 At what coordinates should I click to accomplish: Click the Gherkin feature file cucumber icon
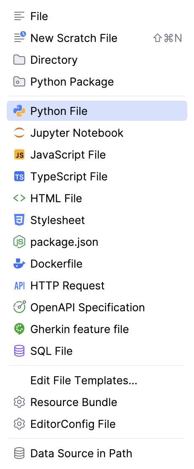19,329
